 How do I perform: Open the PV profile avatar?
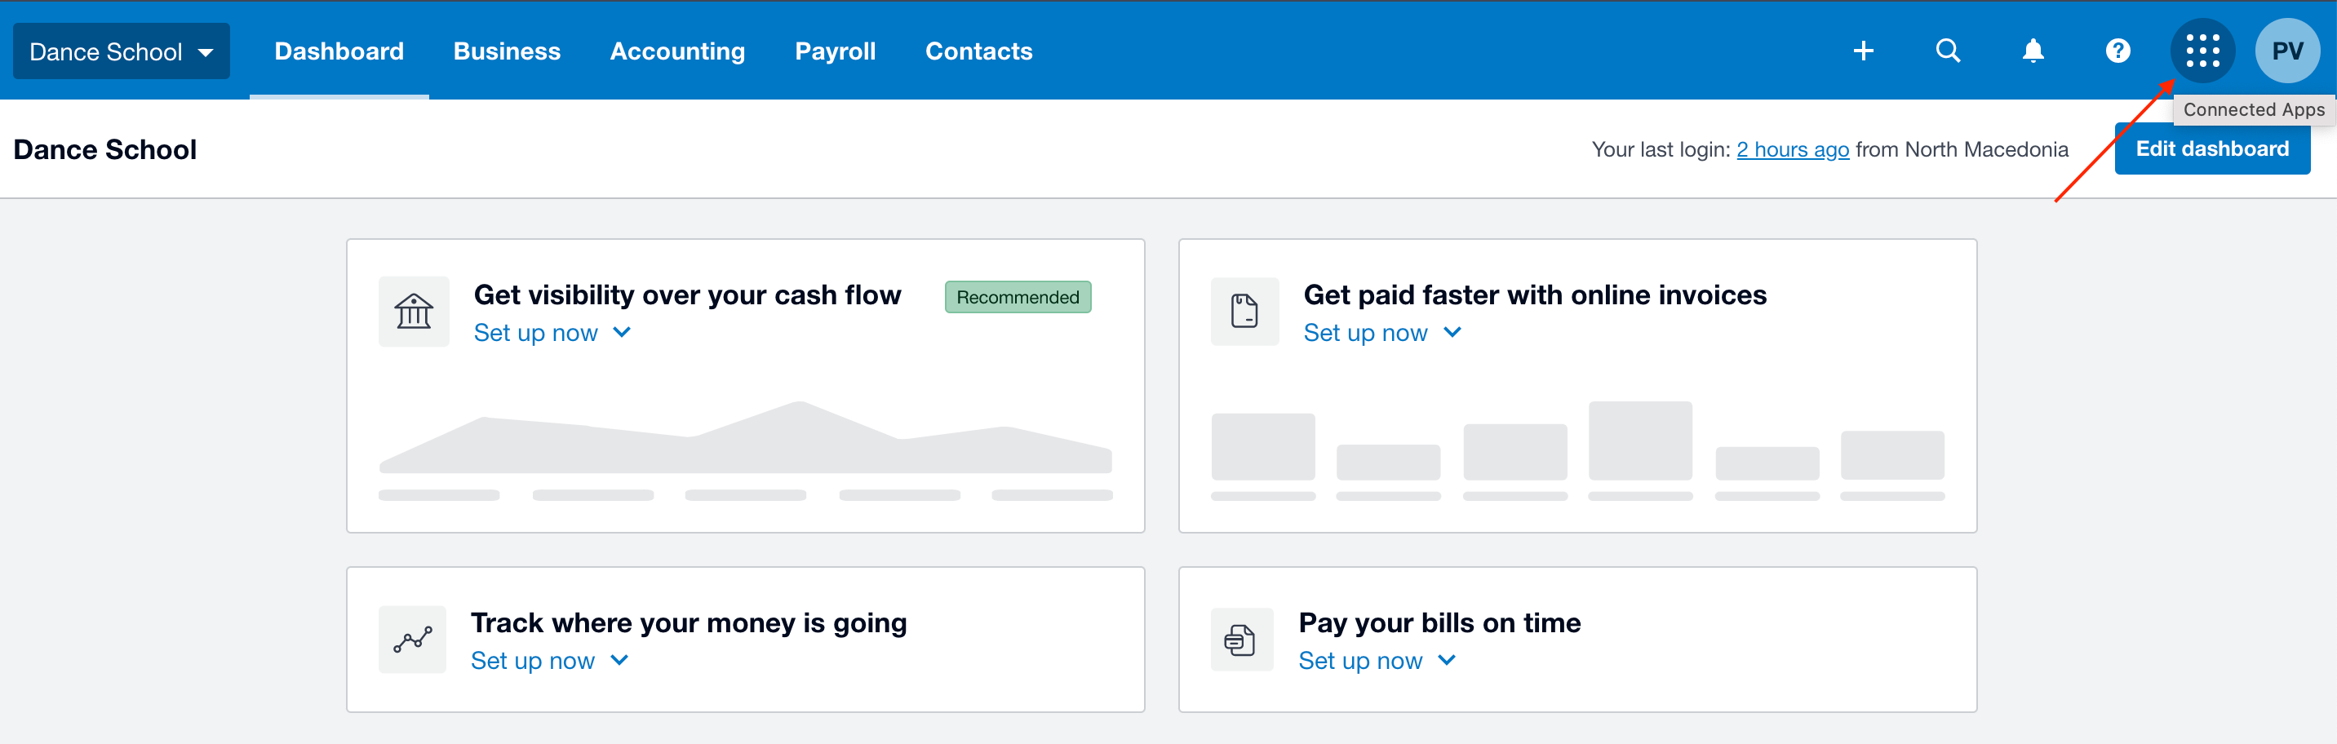point(2288,51)
